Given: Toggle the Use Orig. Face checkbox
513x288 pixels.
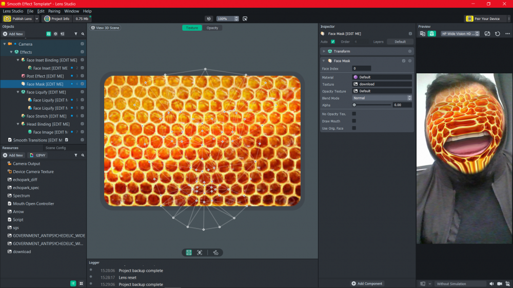Looking at the screenshot, I should click(x=354, y=128).
